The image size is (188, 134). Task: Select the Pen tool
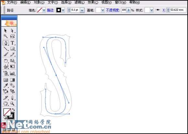(6, 43)
